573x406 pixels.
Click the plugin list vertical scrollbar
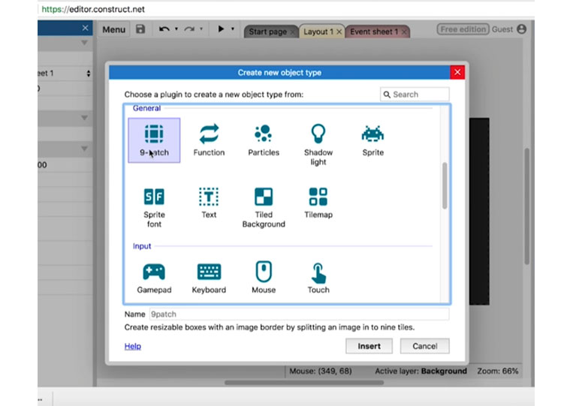[445, 185]
